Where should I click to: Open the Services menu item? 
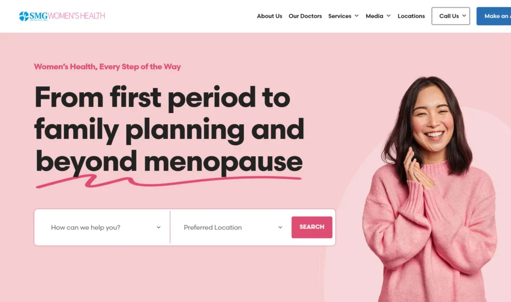339,16
